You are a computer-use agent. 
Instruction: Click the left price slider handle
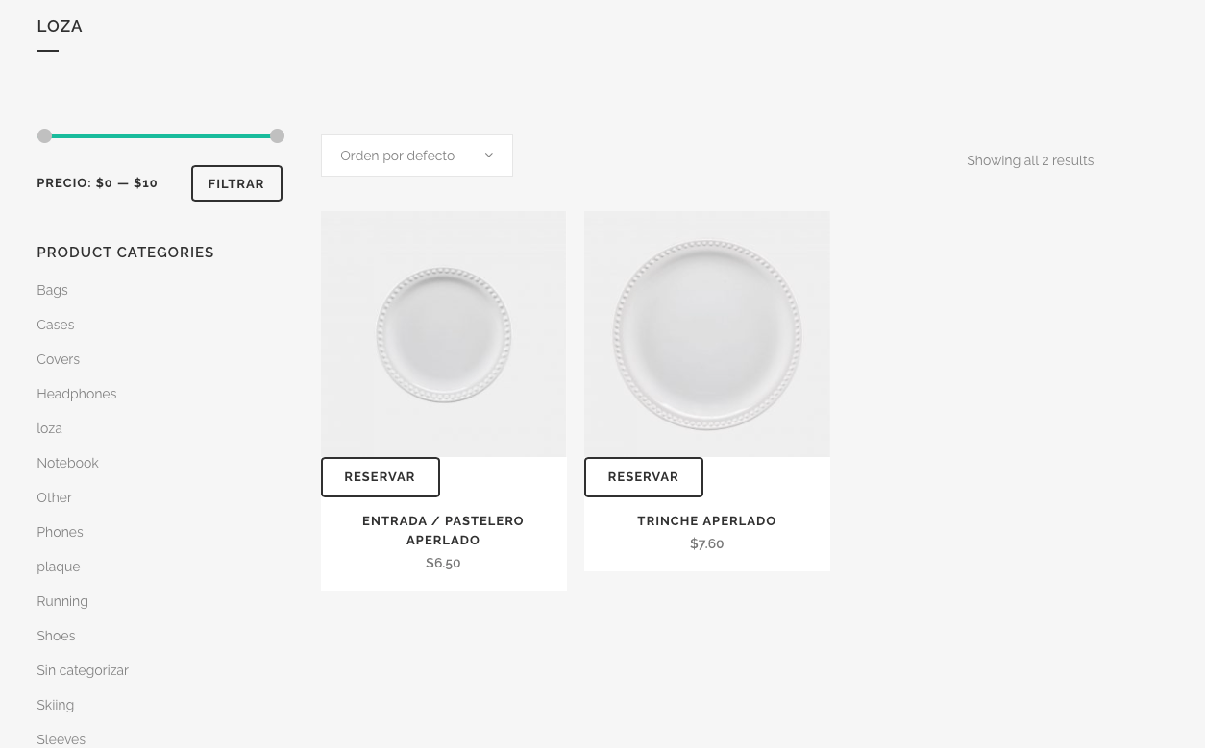(x=44, y=136)
